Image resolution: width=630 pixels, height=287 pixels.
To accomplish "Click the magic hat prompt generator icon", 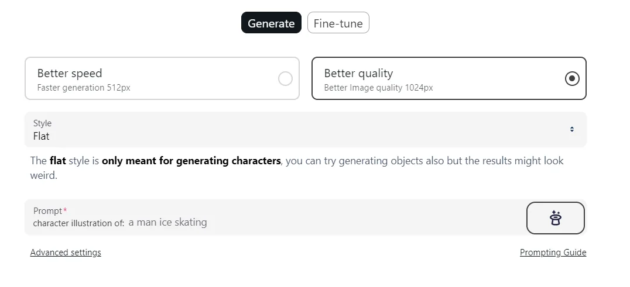I will tap(555, 218).
